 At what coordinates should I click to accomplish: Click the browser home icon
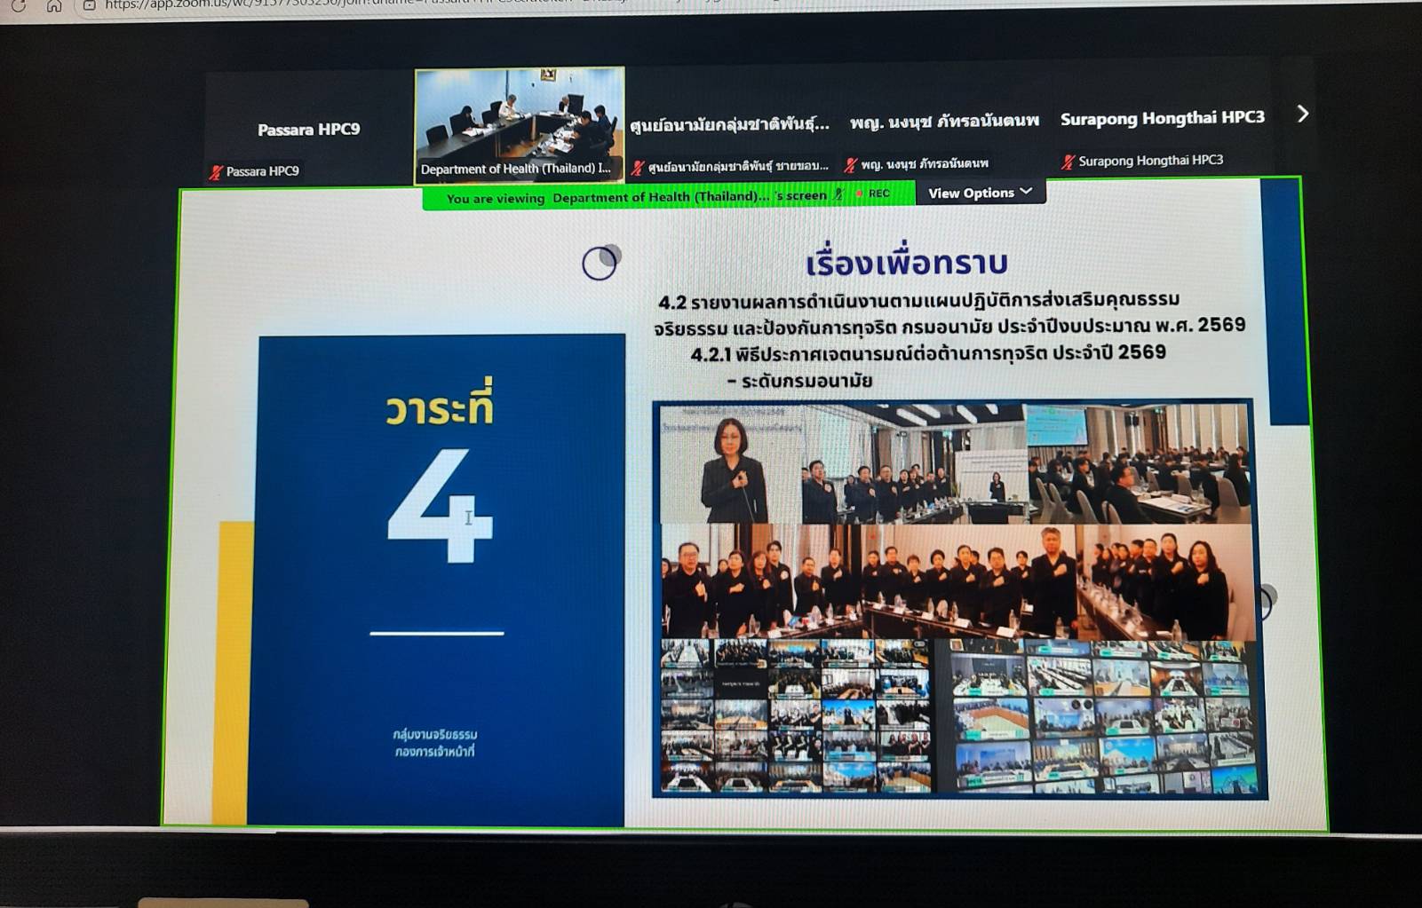pos(54,6)
